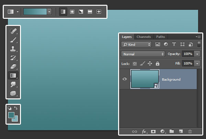206x139 pixels.
Task: Click the add layer style fx button
Action: [144, 131]
